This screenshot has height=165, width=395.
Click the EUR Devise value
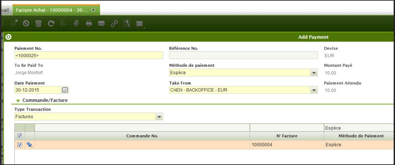coord(330,56)
